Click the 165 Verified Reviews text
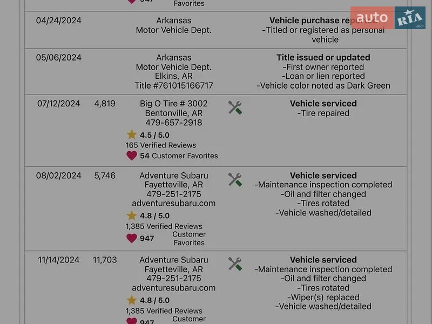 161,145
